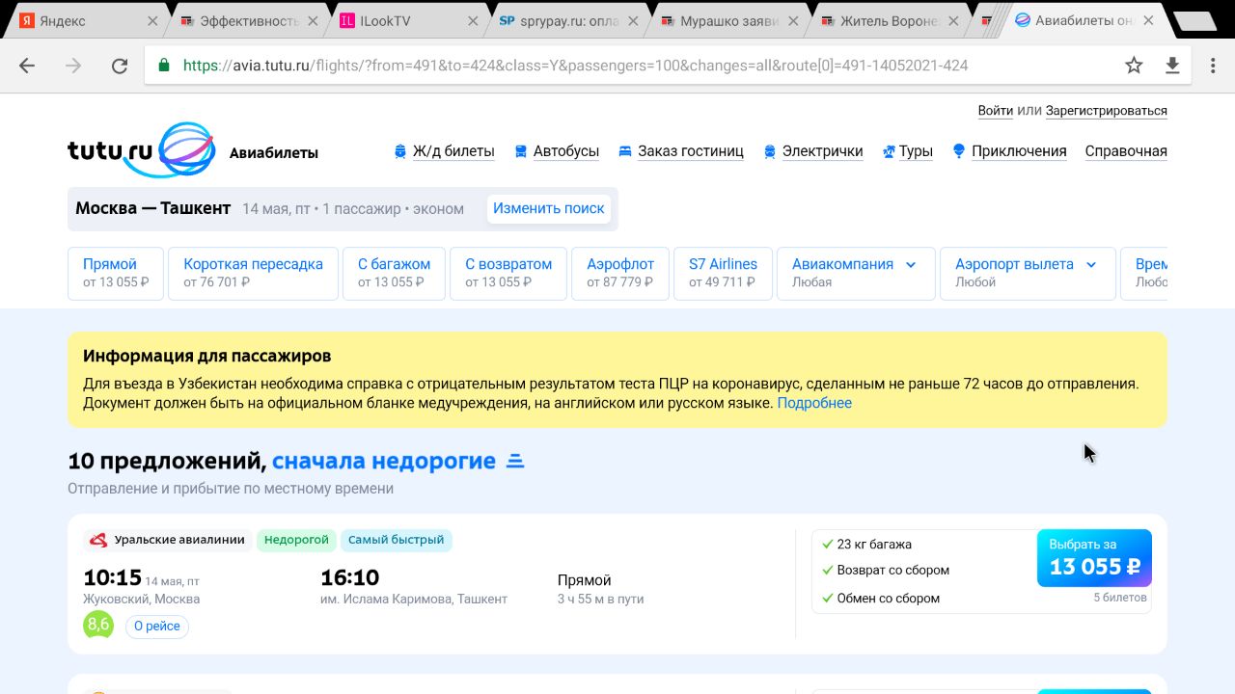
Task: Close the Яндекс tab
Action: (152, 21)
